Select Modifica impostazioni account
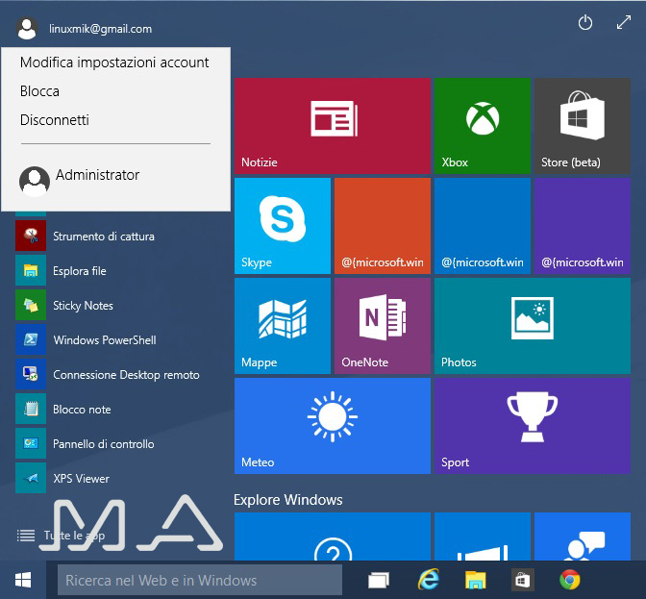Viewport: 646px width, 599px height. [114, 62]
